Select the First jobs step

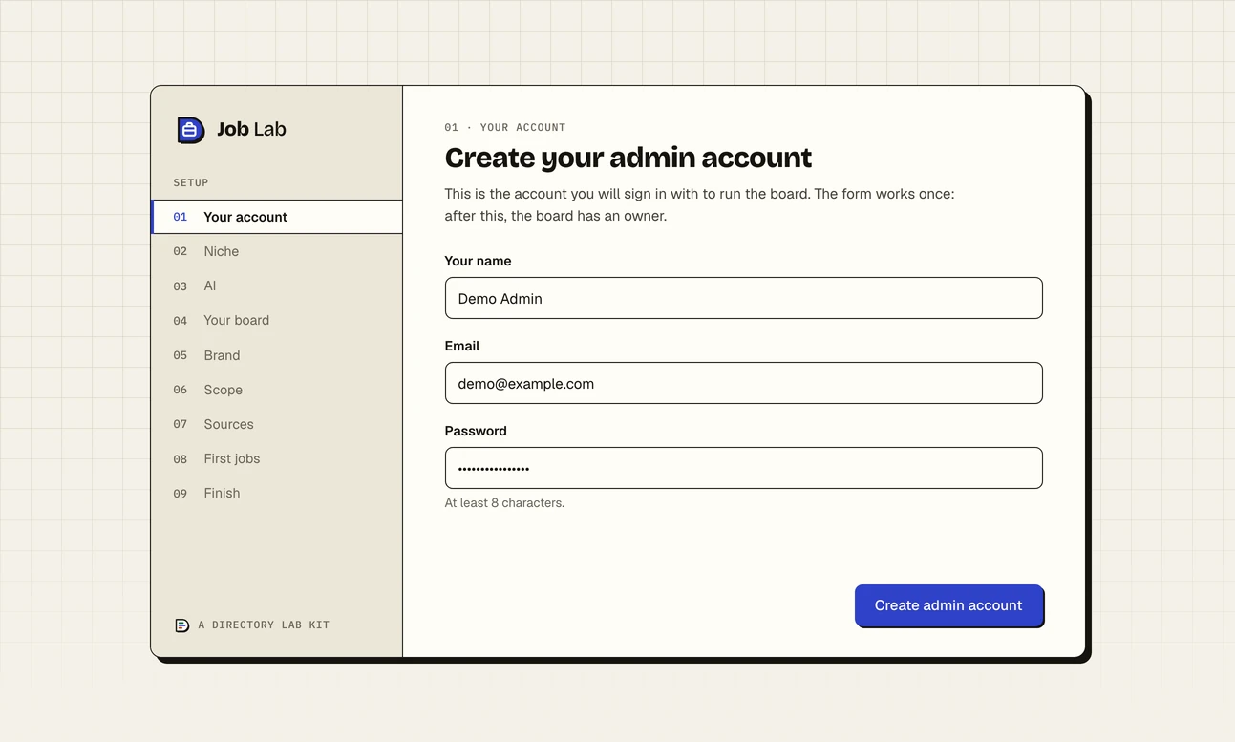coord(277,458)
